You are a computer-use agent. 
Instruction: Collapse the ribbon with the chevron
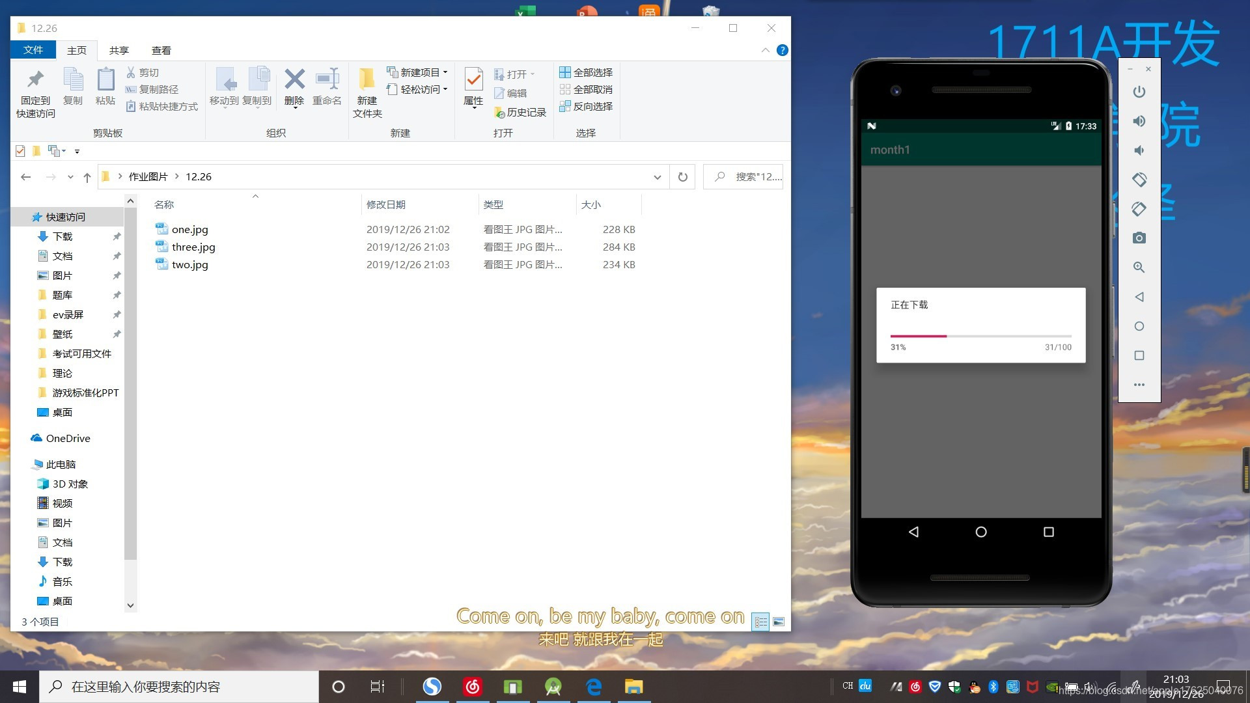tap(765, 50)
